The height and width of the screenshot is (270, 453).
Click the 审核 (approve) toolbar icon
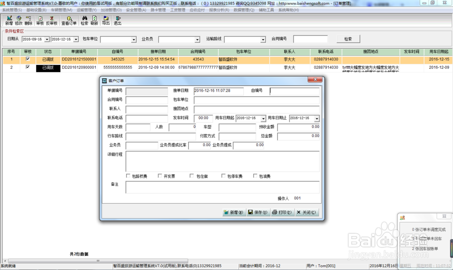tap(40, 21)
